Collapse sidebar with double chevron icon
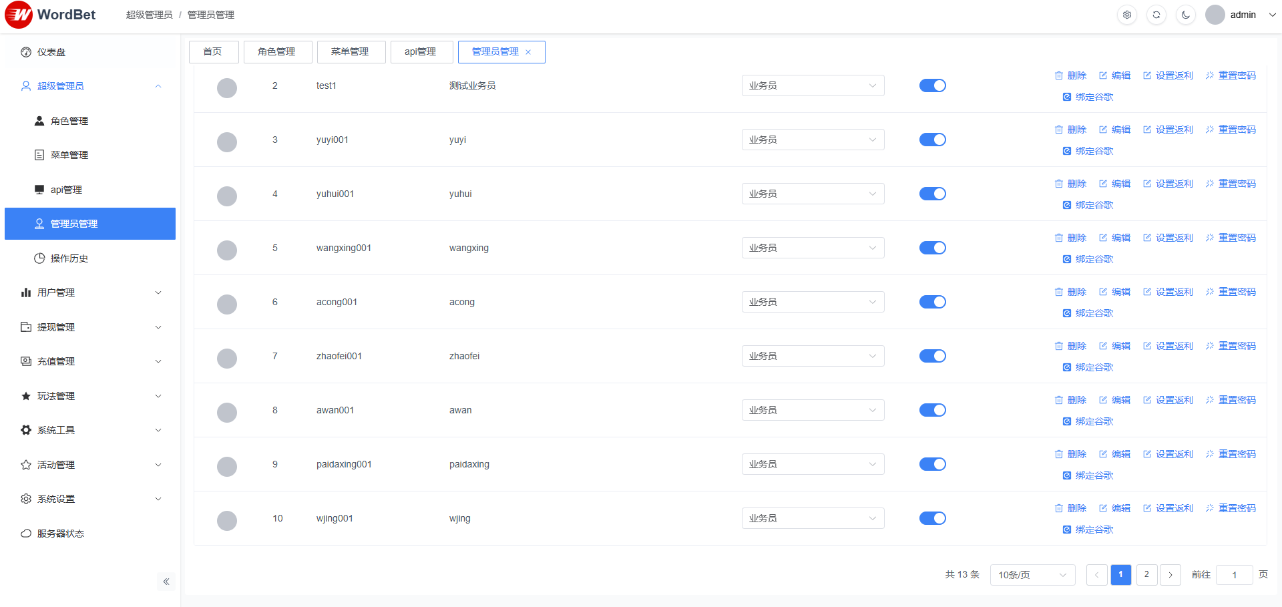The width and height of the screenshot is (1282, 607). (166, 582)
